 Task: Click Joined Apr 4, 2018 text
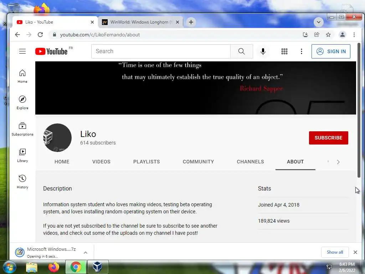tap(279, 205)
